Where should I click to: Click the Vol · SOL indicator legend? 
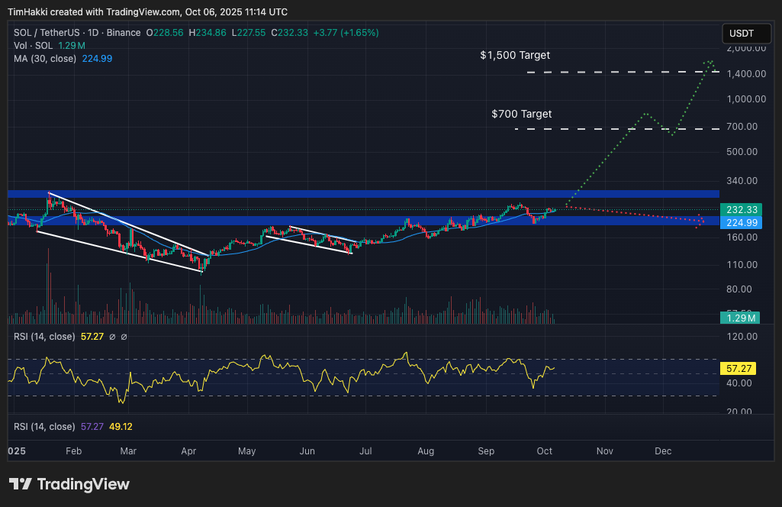pyautogui.click(x=34, y=46)
